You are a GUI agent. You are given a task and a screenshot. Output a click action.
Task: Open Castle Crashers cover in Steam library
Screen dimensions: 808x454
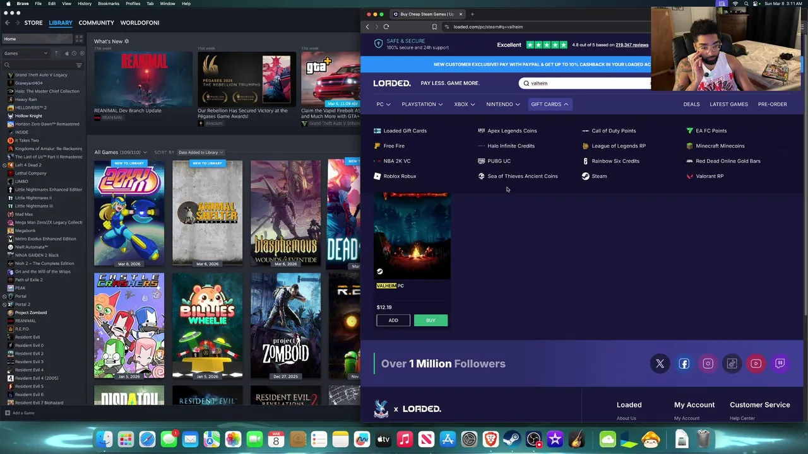pos(129,325)
